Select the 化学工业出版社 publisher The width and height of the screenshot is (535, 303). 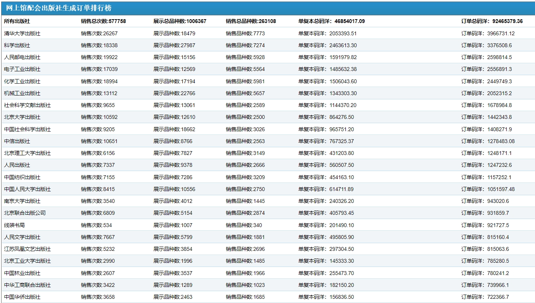click(x=22, y=81)
